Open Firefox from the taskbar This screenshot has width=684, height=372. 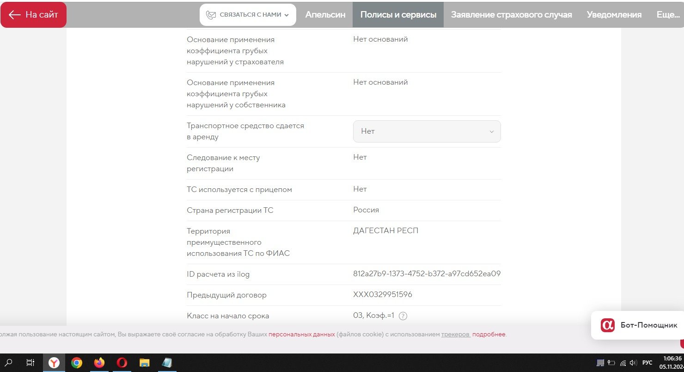pyautogui.click(x=99, y=363)
